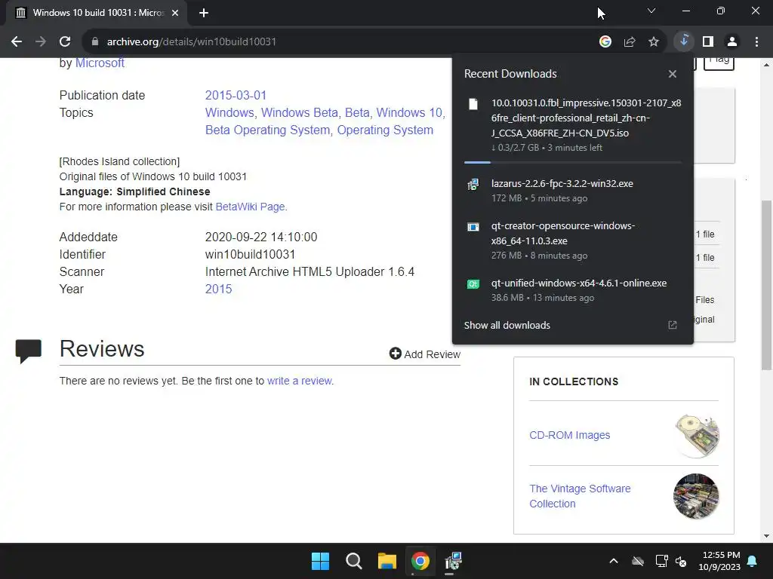Click the network tray icon
This screenshot has height=579, width=773.
pyautogui.click(x=661, y=561)
